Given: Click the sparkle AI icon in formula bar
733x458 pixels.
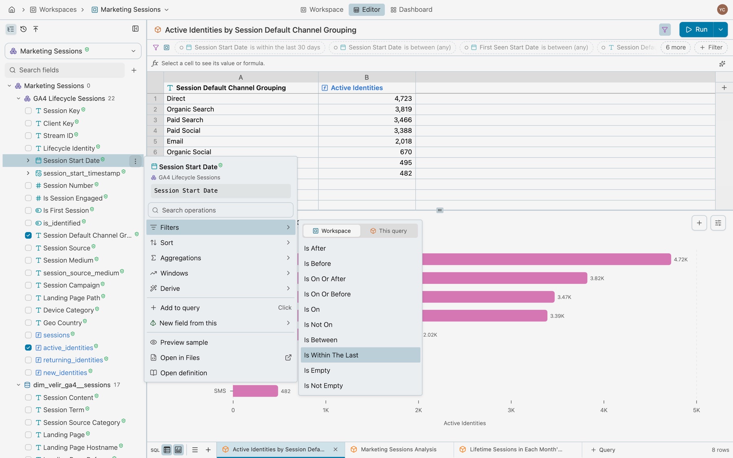Looking at the screenshot, I should (x=722, y=64).
